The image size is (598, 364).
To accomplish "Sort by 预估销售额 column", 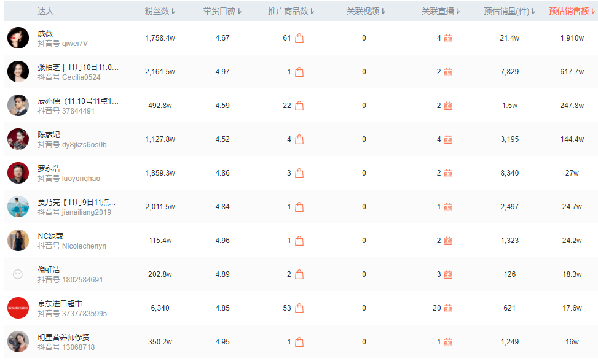I will [x=572, y=12].
